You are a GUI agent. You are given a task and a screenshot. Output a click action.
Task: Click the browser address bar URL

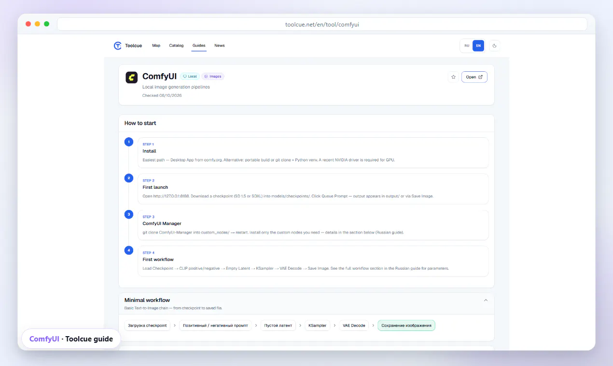(322, 24)
